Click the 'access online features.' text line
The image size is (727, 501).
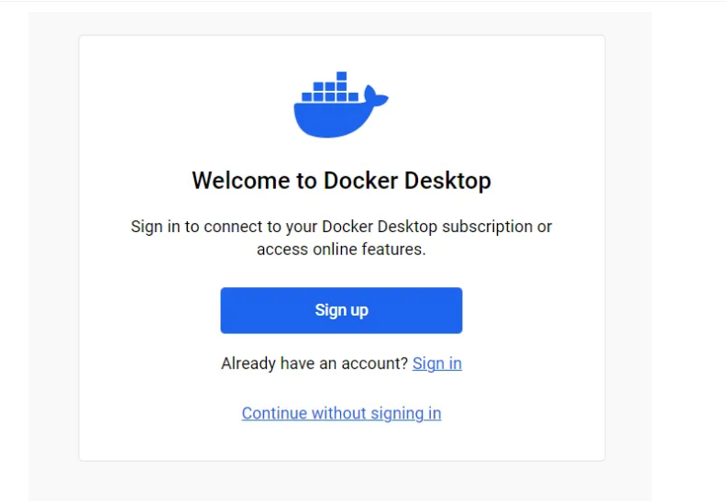[341, 249]
